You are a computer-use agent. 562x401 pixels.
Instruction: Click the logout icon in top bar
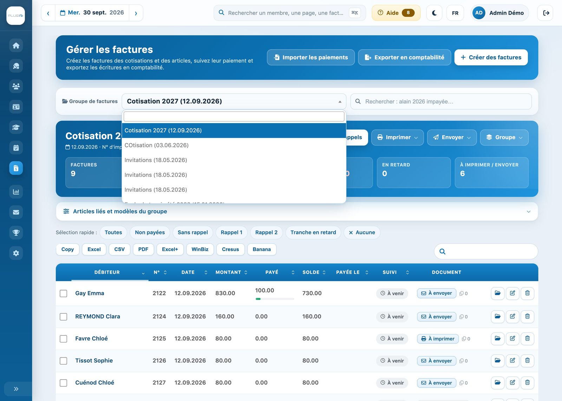pos(545,13)
